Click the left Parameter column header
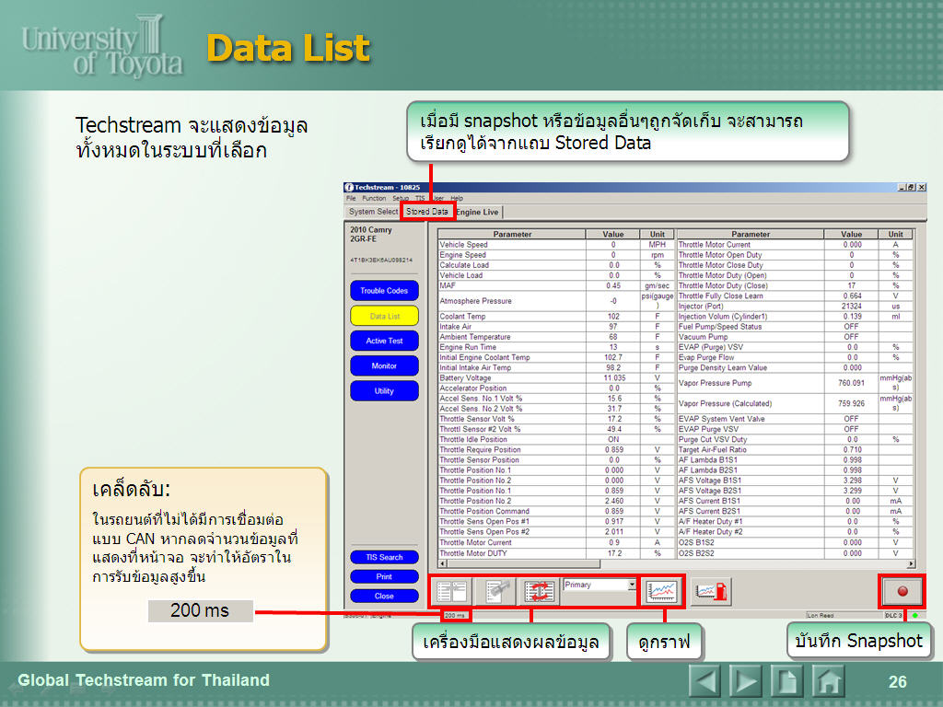This screenshot has width=943, height=707. tap(512, 234)
